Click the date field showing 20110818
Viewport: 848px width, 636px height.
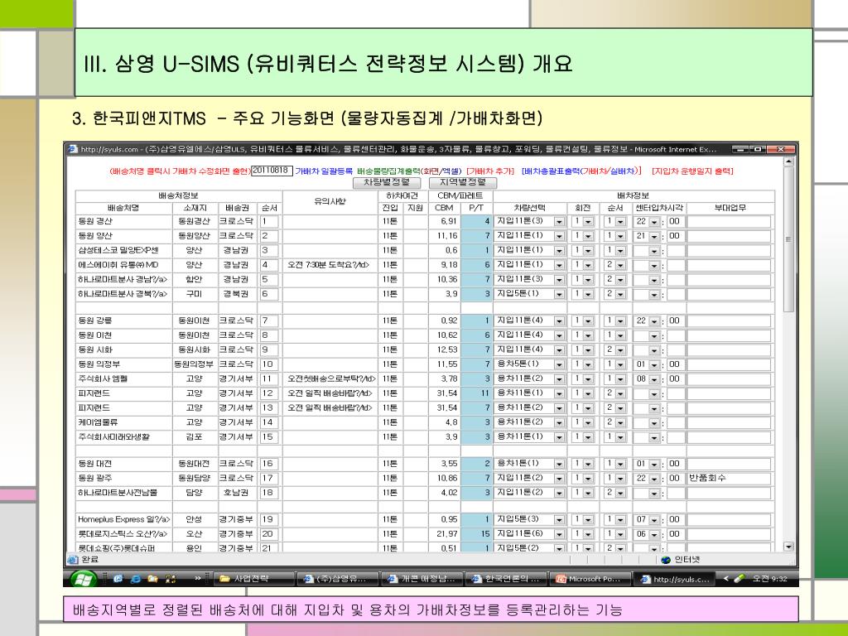tap(272, 171)
